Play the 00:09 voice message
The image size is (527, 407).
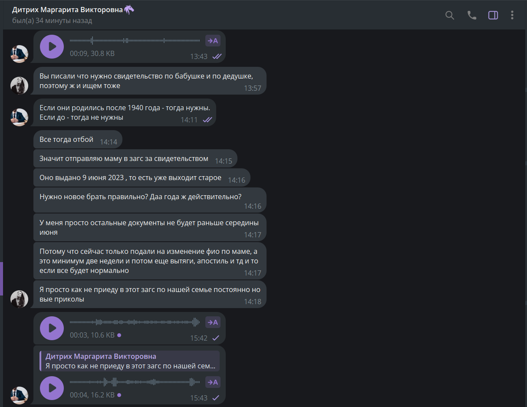coord(52,46)
